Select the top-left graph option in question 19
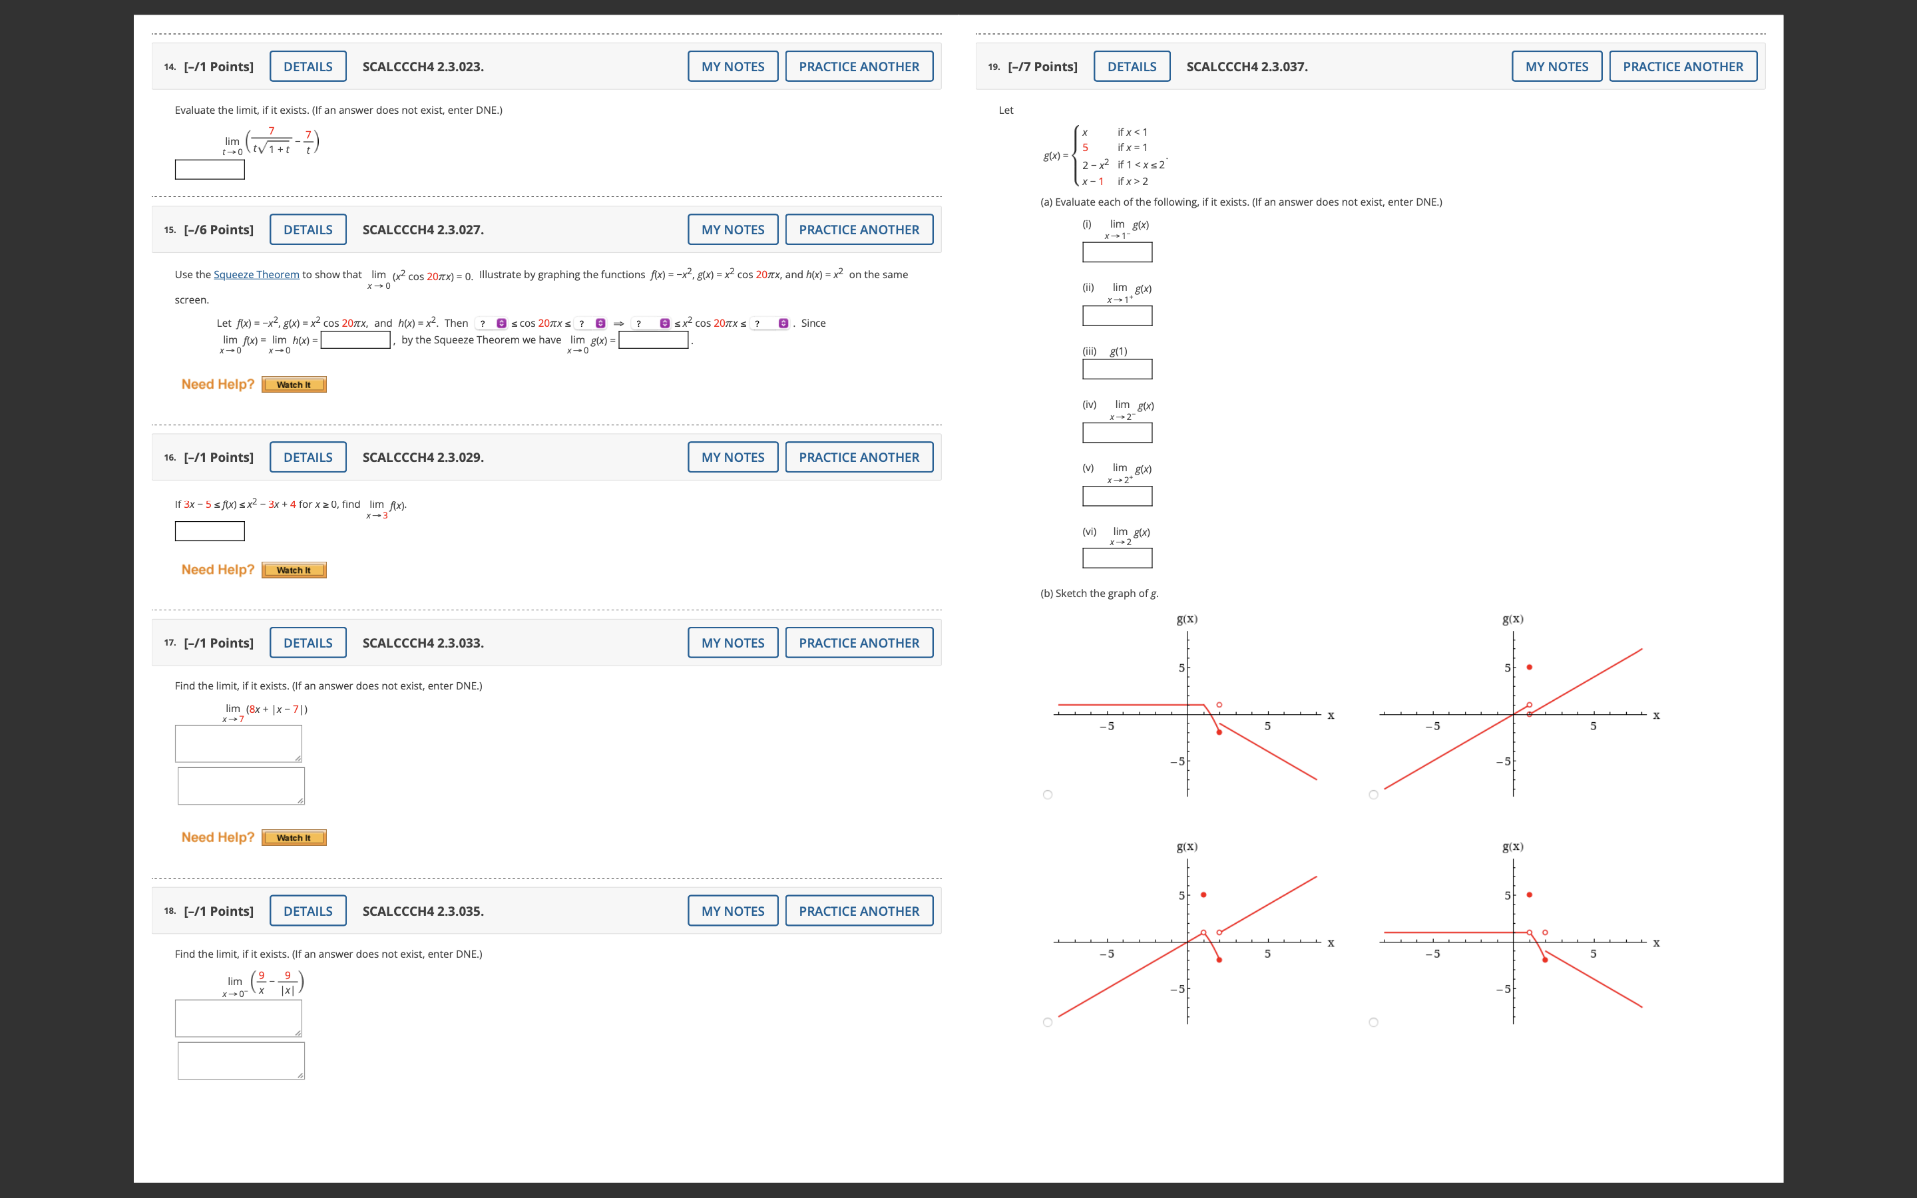This screenshot has width=1917, height=1198. click(1047, 794)
